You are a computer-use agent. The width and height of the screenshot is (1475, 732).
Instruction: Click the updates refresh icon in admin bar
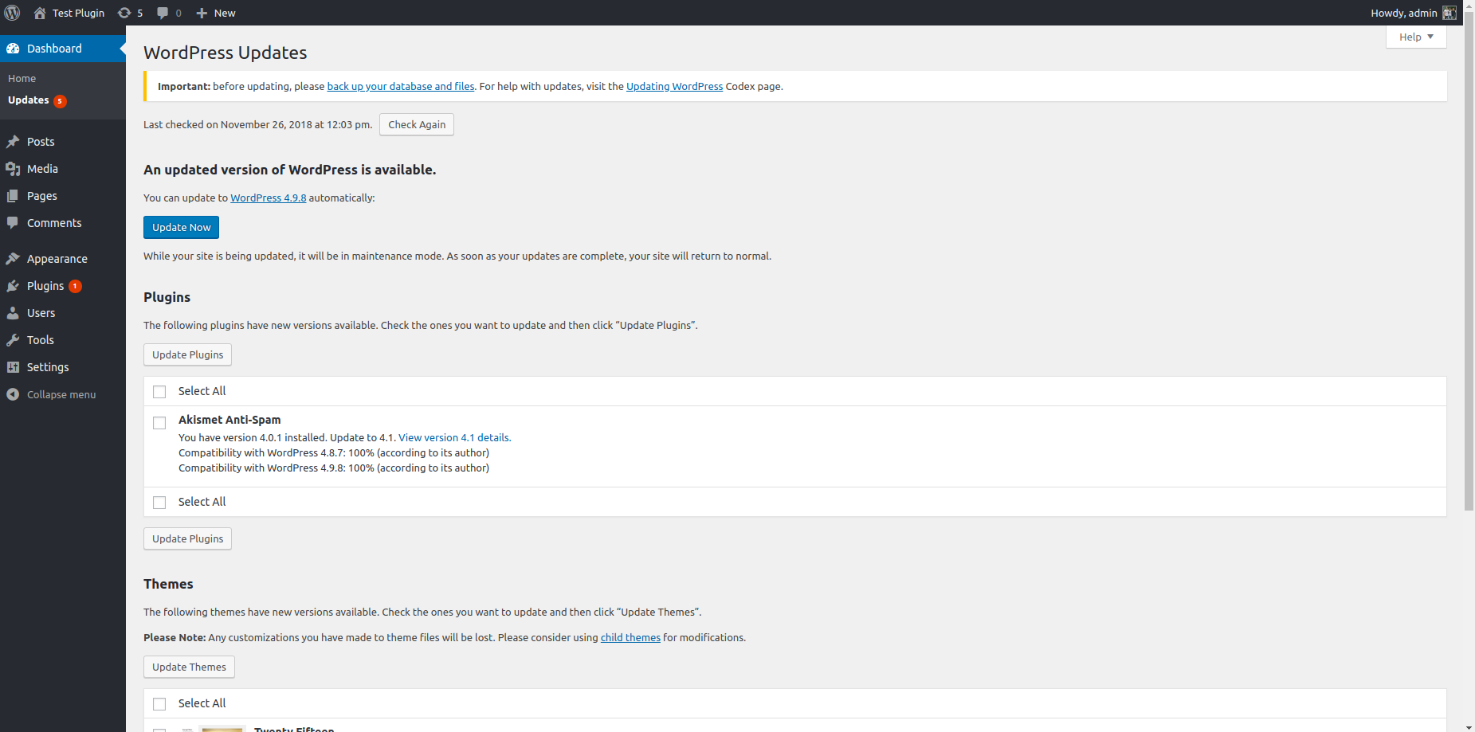tap(124, 13)
